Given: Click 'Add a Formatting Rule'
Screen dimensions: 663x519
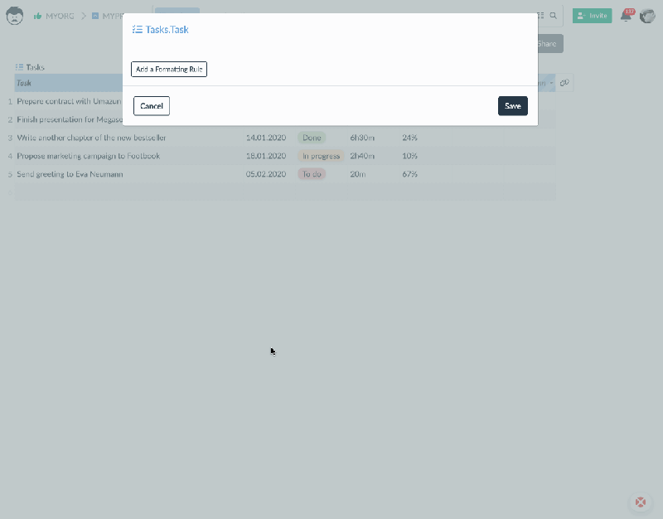Looking at the screenshot, I should [169, 69].
